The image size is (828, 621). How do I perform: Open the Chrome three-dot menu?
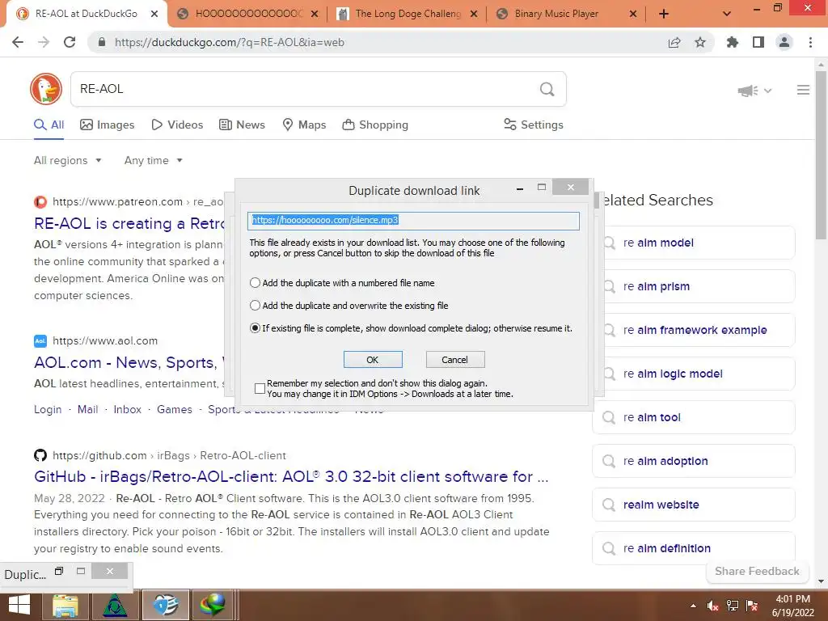pyautogui.click(x=810, y=42)
